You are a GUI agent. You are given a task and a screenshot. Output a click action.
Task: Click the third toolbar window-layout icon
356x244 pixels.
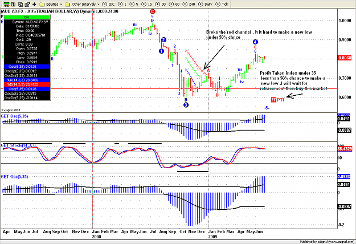pyautogui.click(x=21, y=4)
